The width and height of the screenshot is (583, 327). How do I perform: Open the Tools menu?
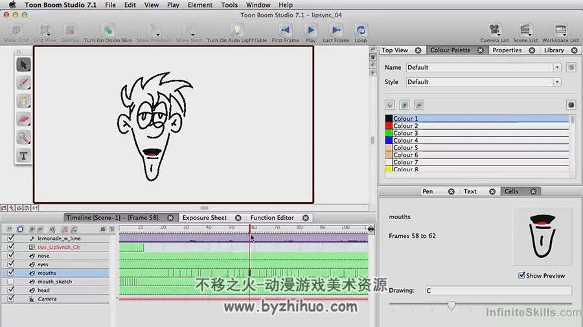coord(229,5)
